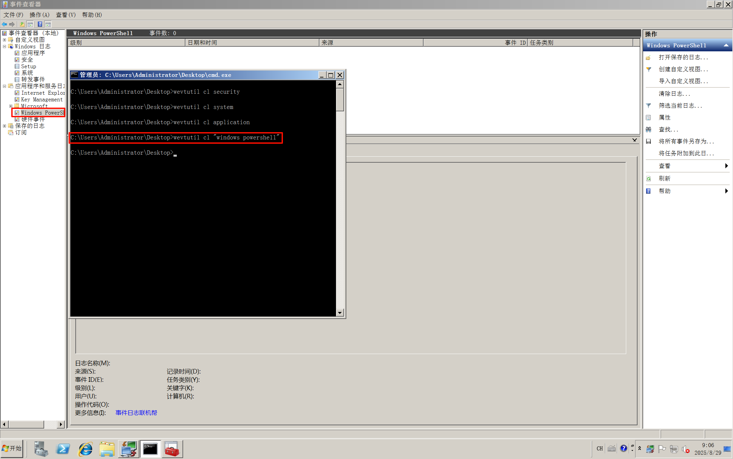Open the red toolbox taskbar icon
This screenshot has height=459, width=733.
172,449
